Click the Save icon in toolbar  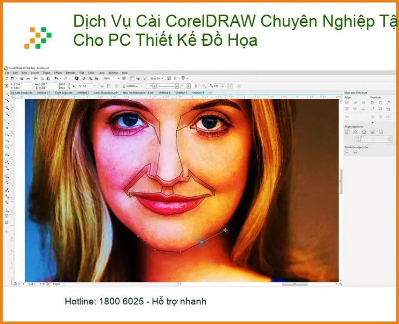[22, 79]
